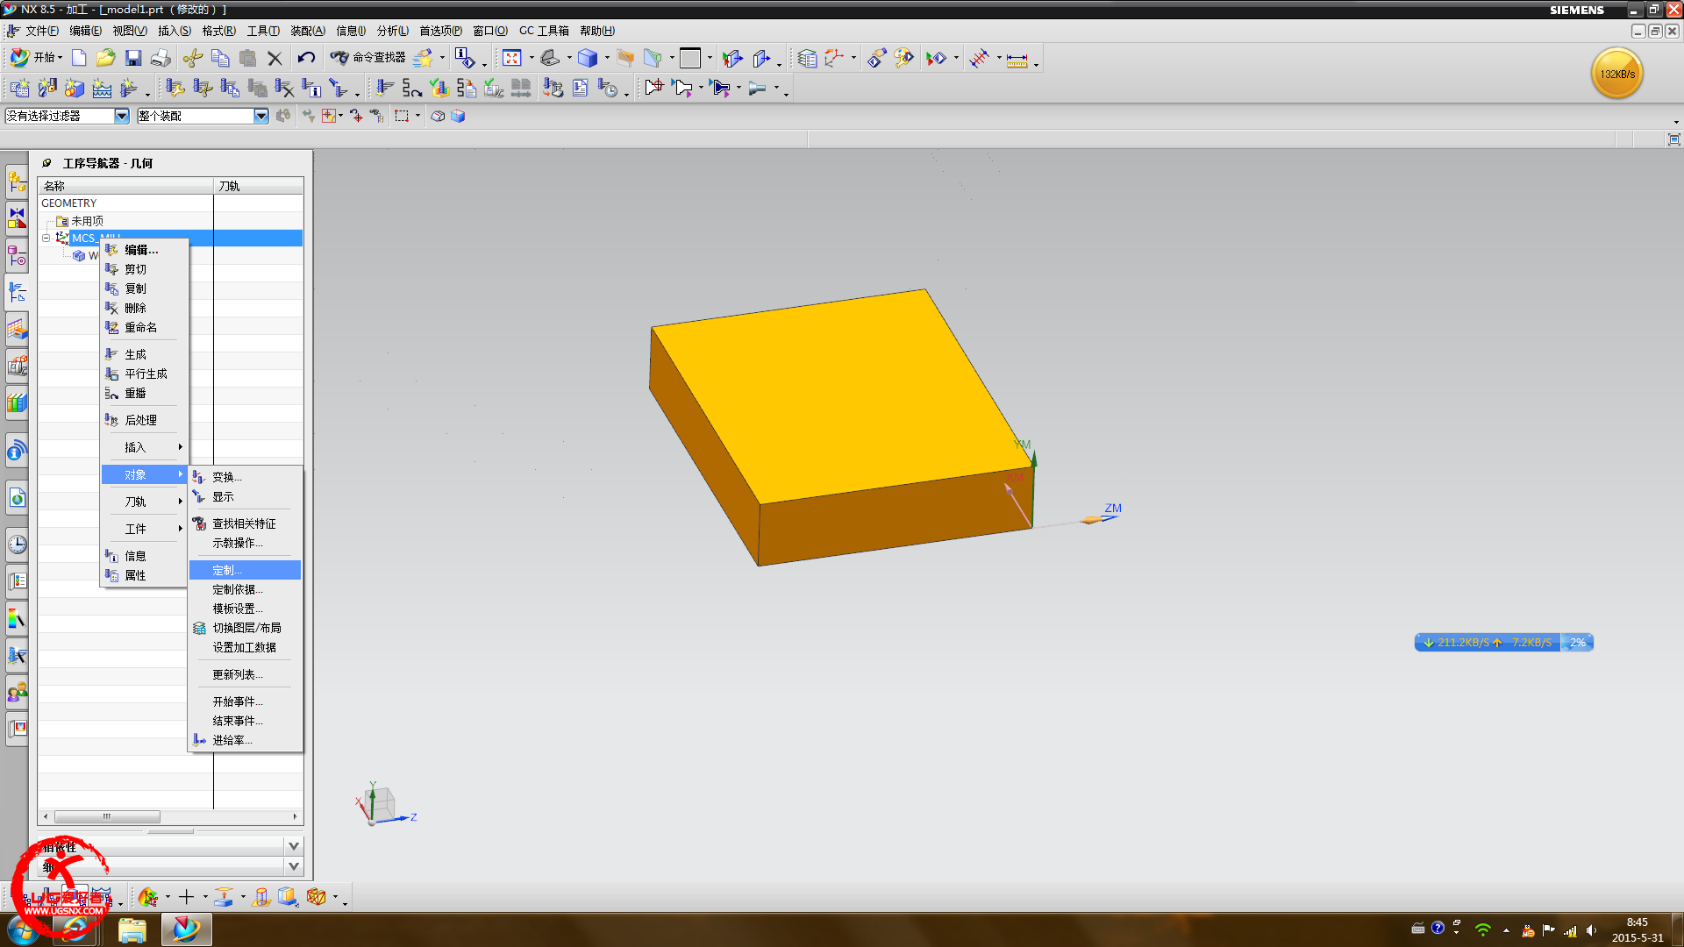Open the 整个装配 scope dropdown

click(x=261, y=116)
